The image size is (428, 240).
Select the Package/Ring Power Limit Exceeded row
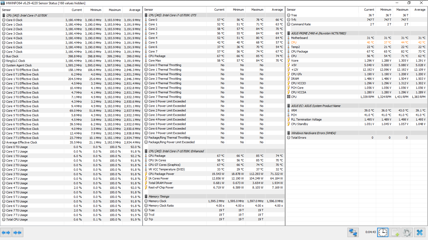[x=214, y=142]
